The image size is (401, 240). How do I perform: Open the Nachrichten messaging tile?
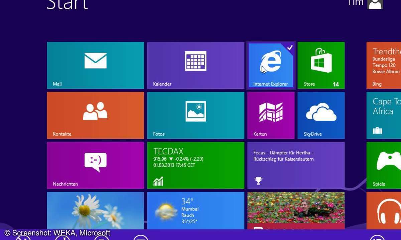(x=96, y=165)
